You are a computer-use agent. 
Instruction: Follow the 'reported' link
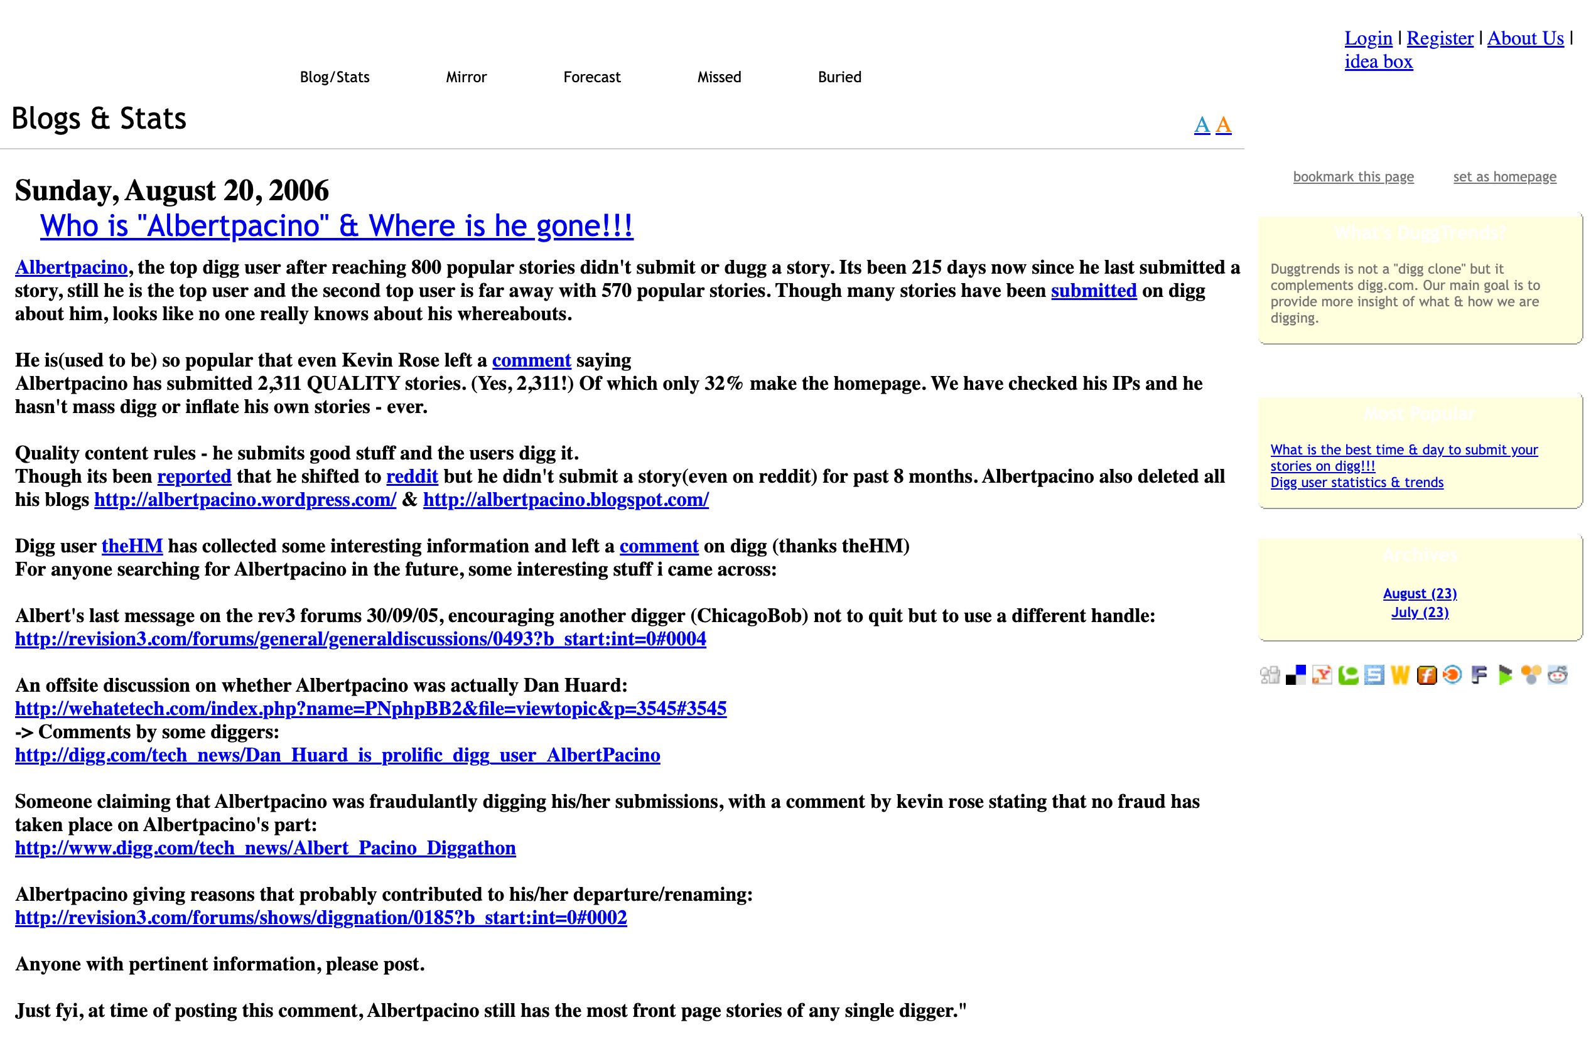coord(194,476)
